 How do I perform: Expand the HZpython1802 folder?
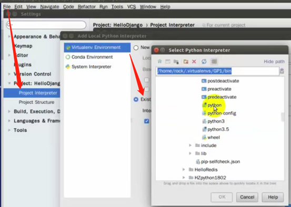pos(184,178)
